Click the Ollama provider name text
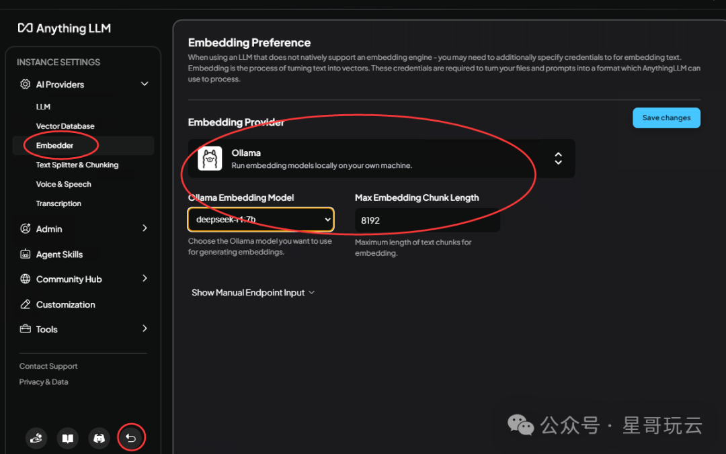The width and height of the screenshot is (726, 454). 246,152
